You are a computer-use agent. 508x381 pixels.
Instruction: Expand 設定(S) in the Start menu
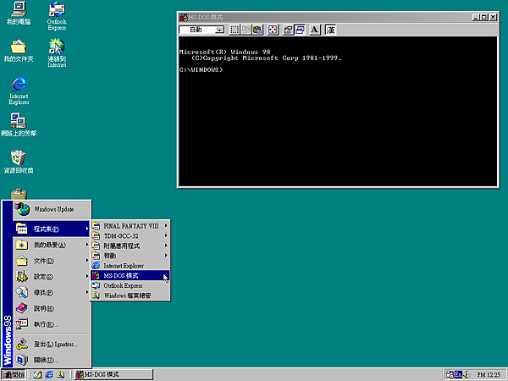point(52,277)
